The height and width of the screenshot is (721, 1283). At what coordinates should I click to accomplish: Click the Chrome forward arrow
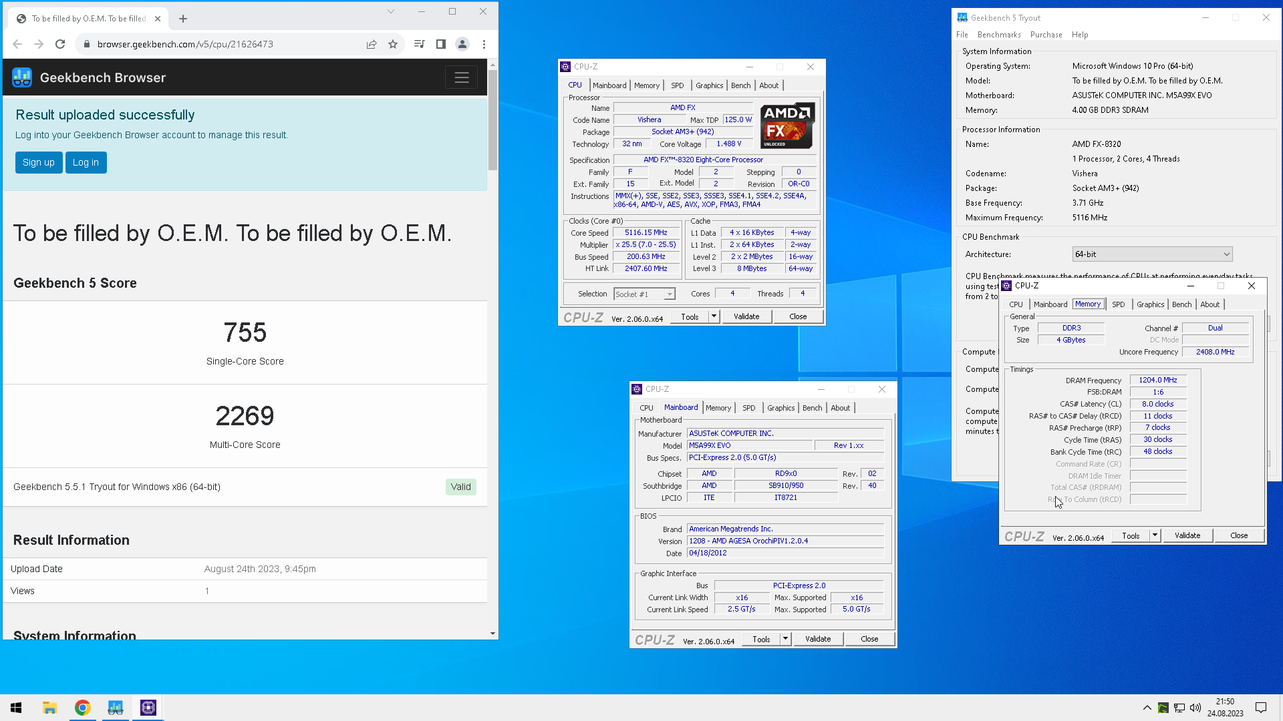point(39,44)
